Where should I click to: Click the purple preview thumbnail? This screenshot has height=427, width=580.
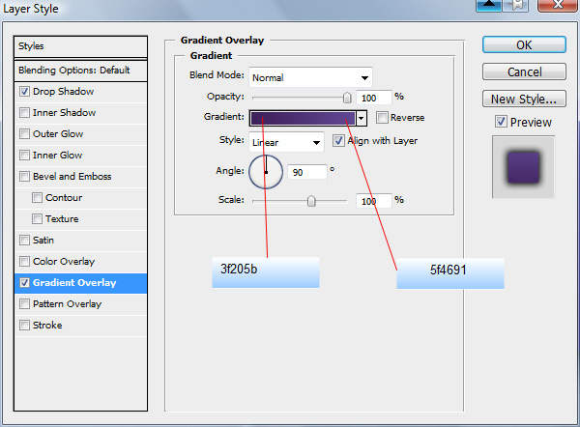pyautogui.click(x=523, y=167)
